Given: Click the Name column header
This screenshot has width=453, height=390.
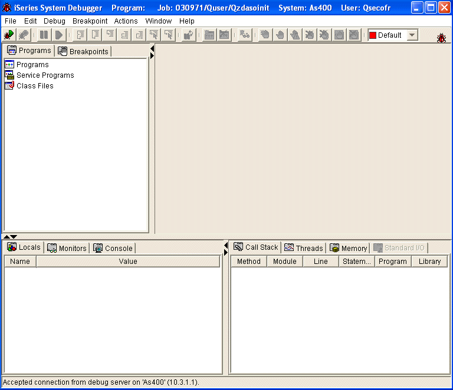Looking at the screenshot, I should click(20, 262).
